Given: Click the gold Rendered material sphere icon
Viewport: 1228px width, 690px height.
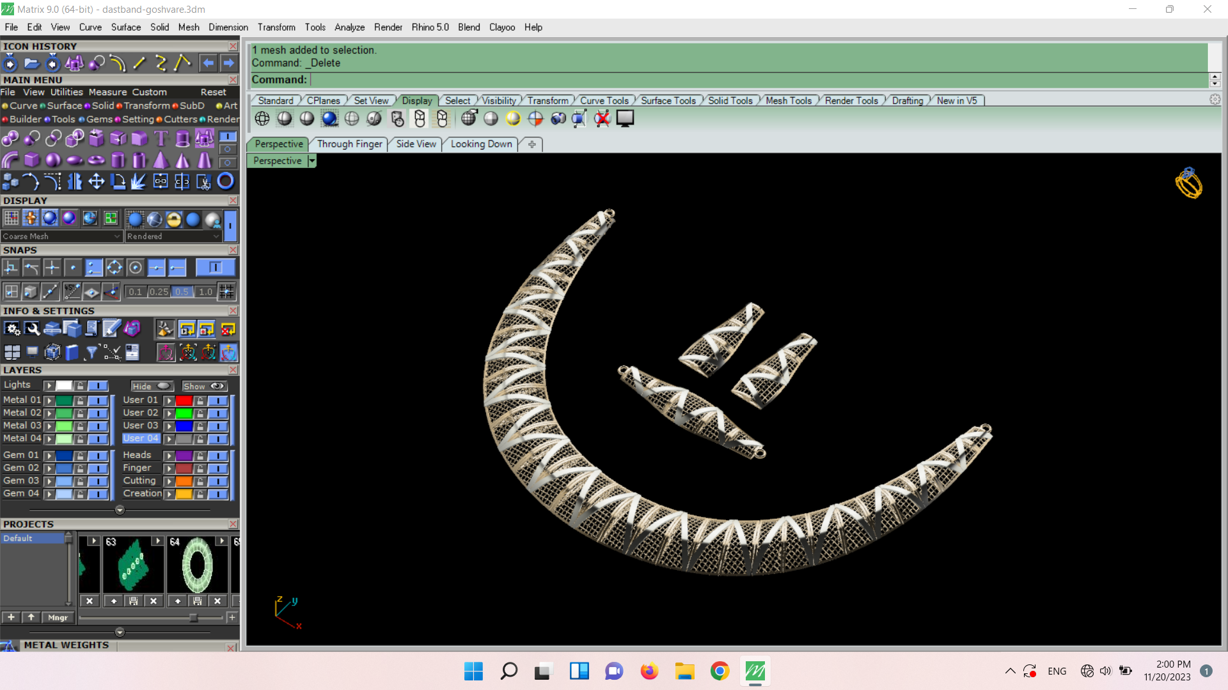Looking at the screenshot, I should (x=173, y=219).
